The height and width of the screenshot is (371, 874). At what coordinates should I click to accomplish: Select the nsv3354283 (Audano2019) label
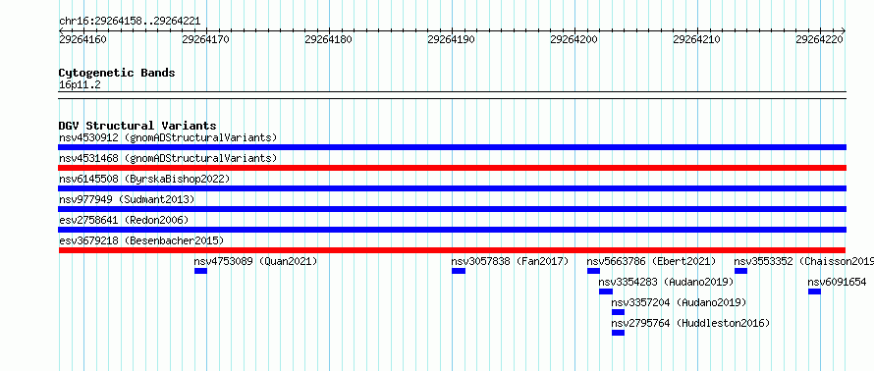click(x=667, y=282)
